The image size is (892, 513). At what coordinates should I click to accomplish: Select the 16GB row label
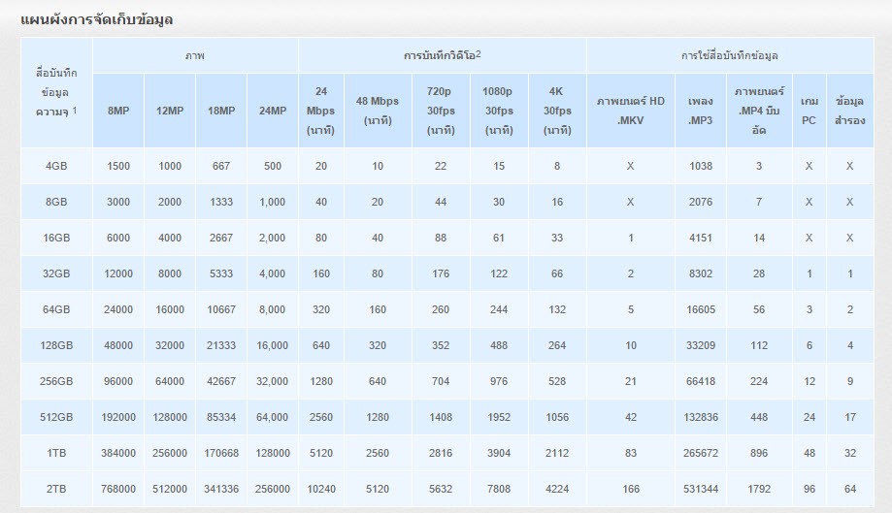point(56,238)
